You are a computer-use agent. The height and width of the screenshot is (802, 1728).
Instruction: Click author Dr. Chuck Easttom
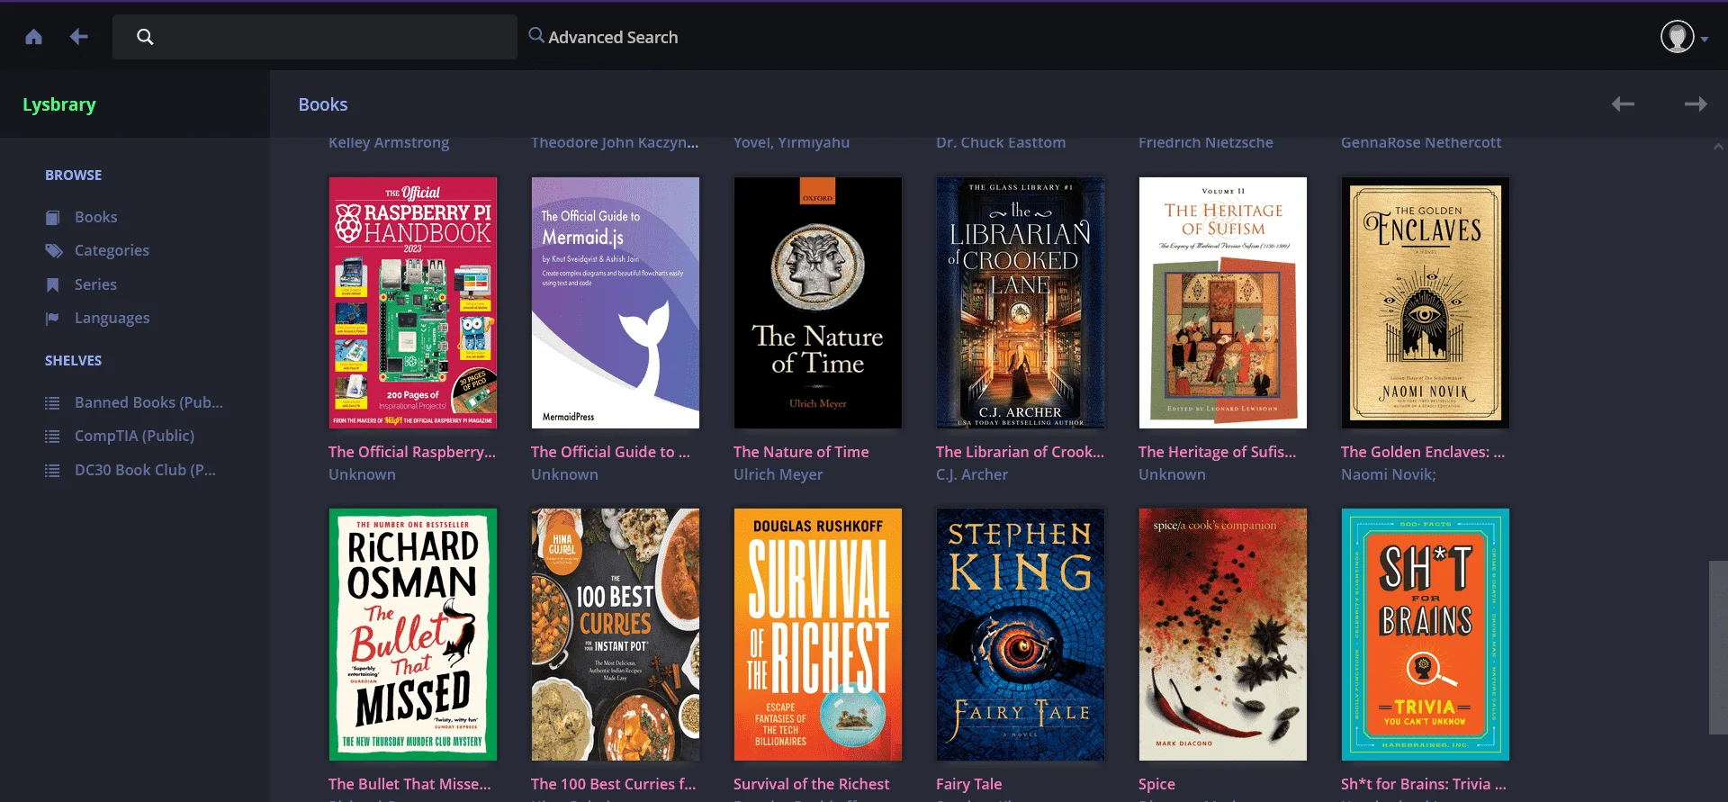click(1001, 143)
